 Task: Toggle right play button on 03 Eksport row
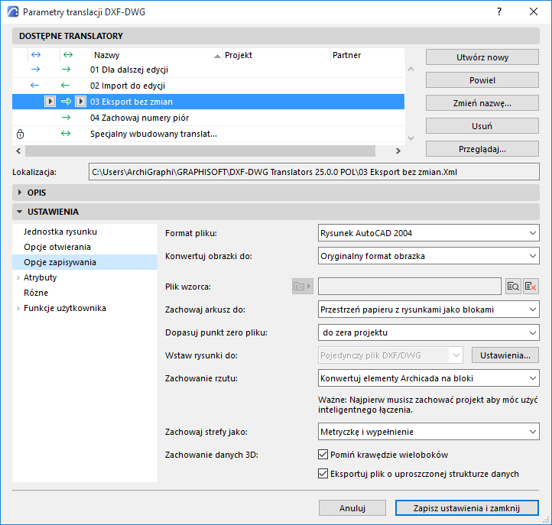coord(80,102)
